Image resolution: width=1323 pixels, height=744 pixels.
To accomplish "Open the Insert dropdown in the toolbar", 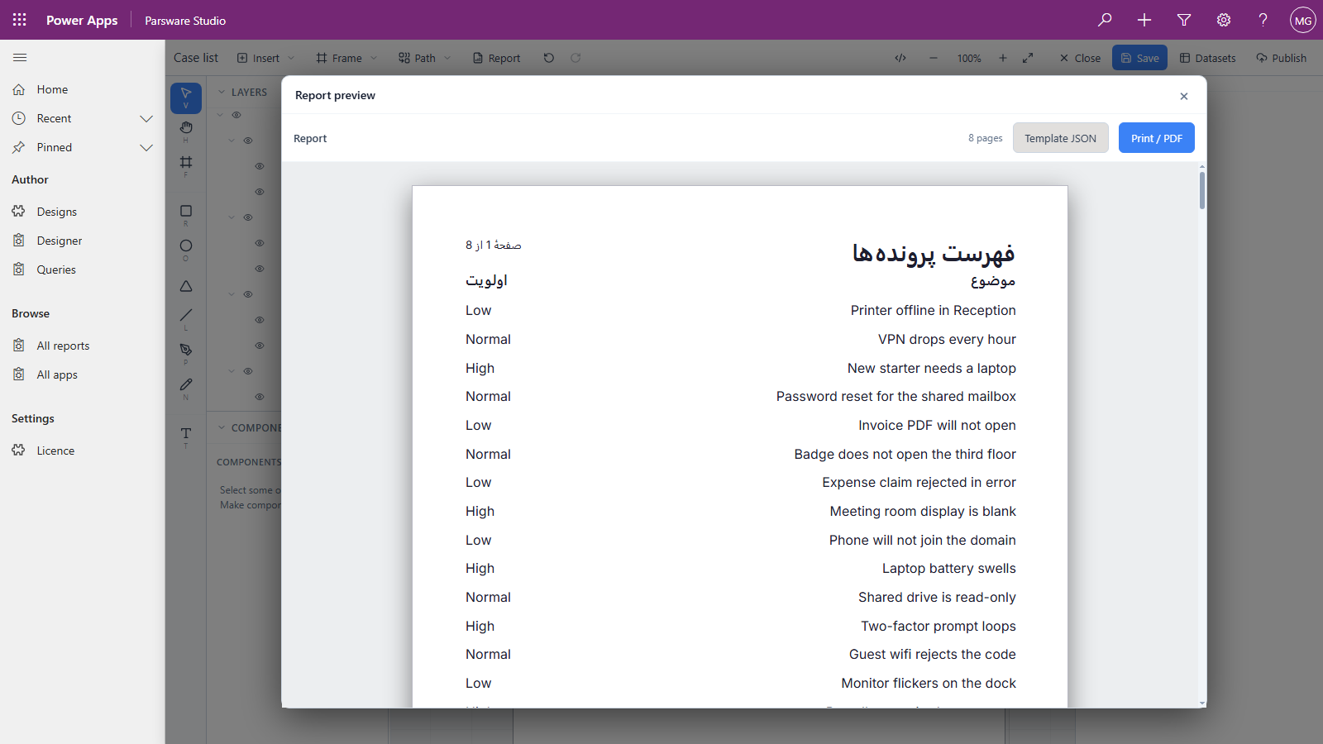I will pyautogui.click(x=265, y=58).
